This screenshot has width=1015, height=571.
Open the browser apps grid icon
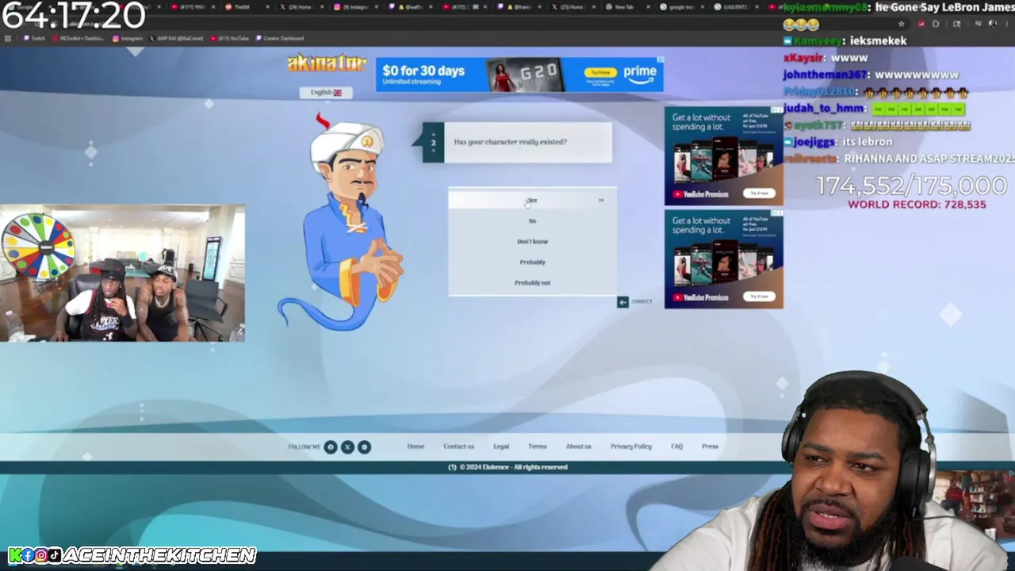point(7,38)
